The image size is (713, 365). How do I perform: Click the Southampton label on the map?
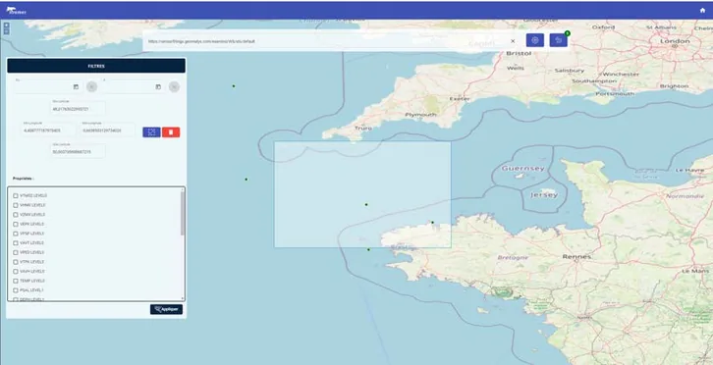(x=594, y=80)
